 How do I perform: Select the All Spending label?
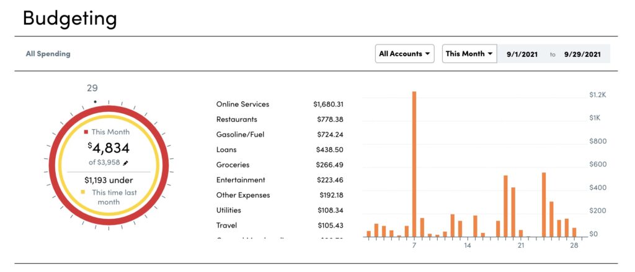48,54
